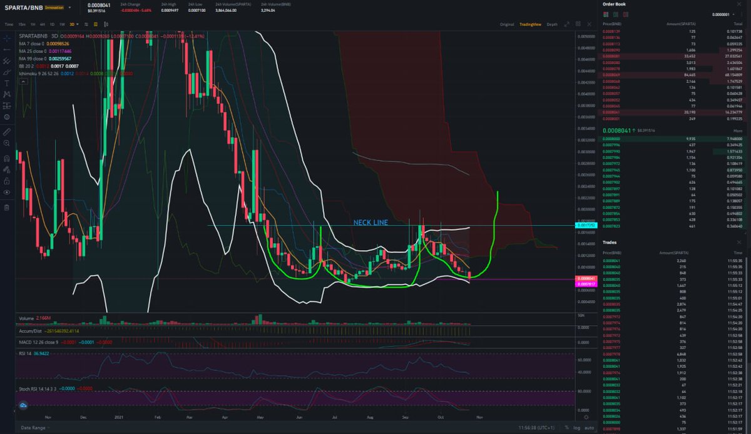Click the 11:56:38 (UTC+1) timezone selector
Viewport: 751px width, 434px height.
tap(537, 428)
